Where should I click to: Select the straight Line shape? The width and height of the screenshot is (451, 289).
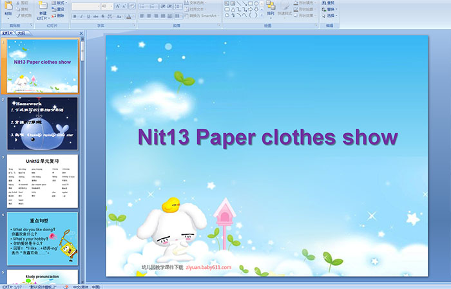tap(239, 3)
